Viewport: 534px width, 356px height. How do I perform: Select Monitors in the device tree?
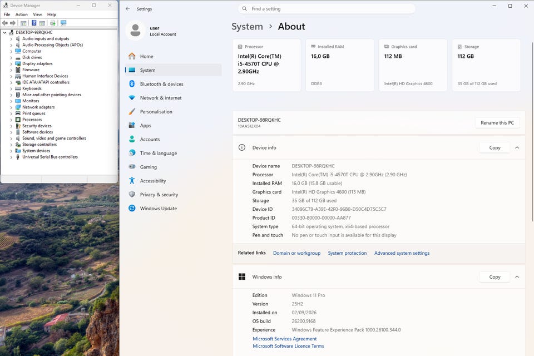click(x=31, y=101)
